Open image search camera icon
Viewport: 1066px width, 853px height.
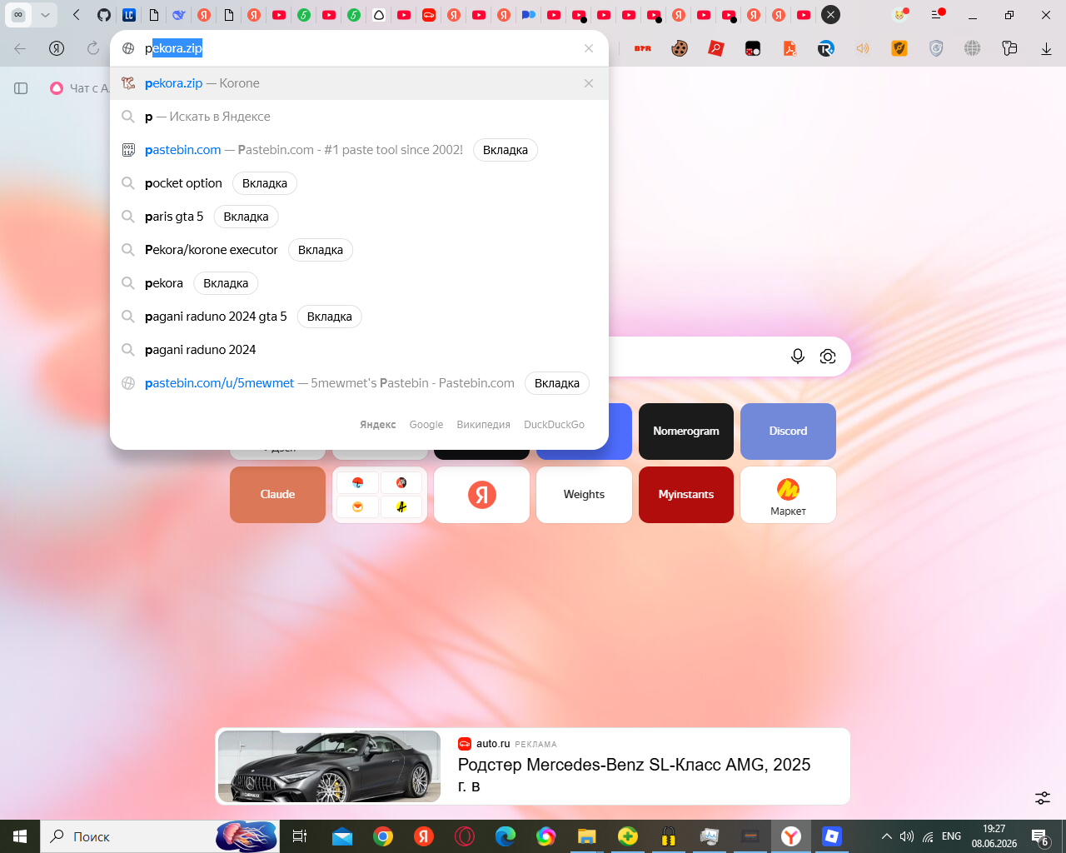click(828, 357)
